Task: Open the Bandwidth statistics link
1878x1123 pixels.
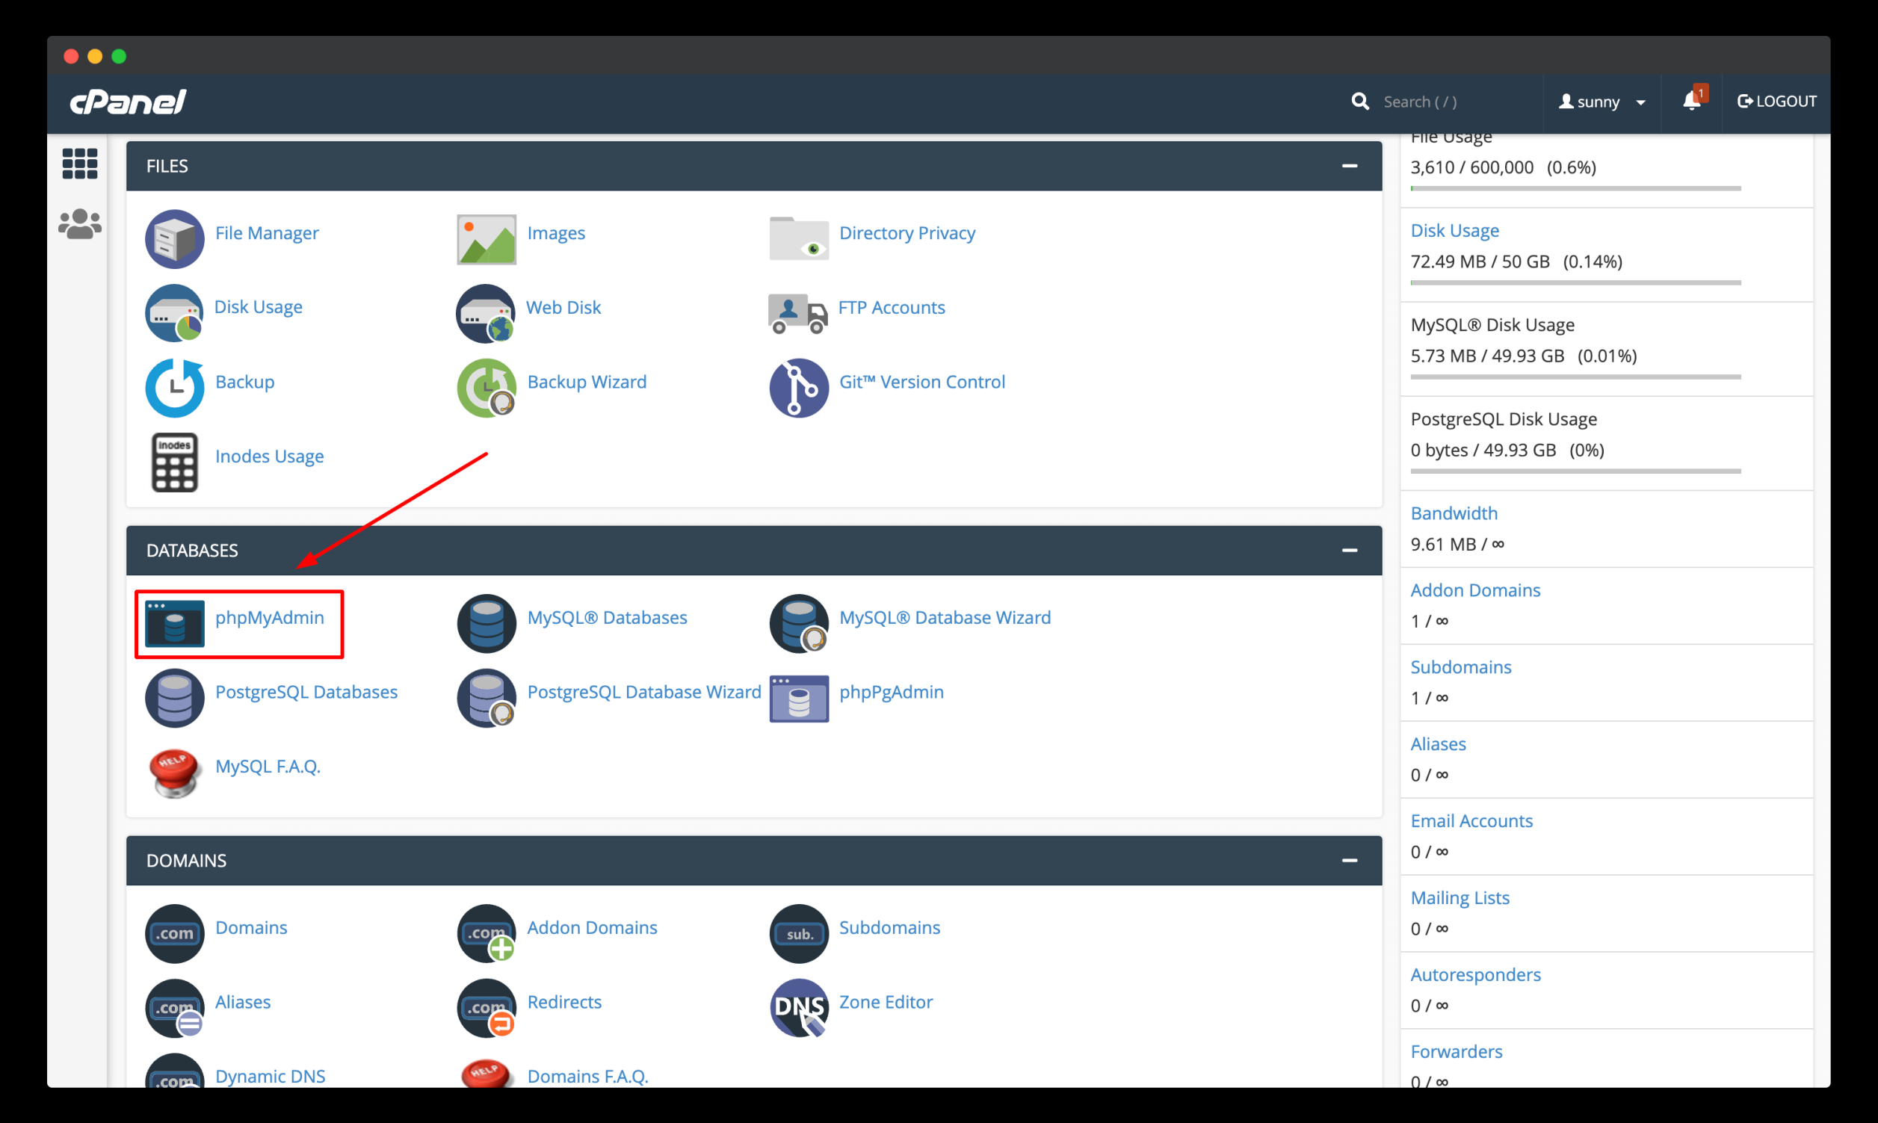Action: (1454, 513)
